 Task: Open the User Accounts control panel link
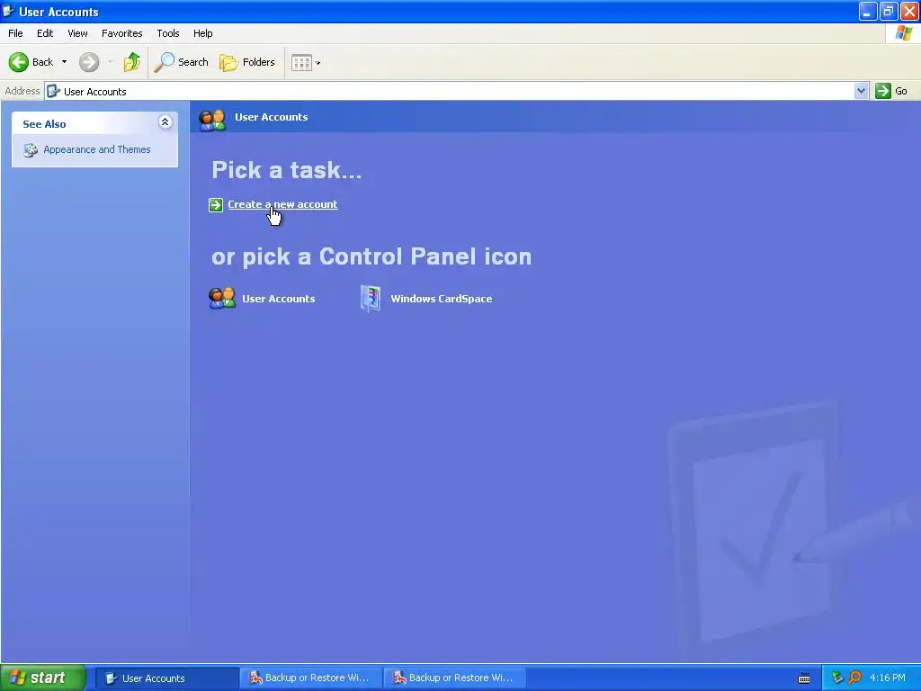coord(279,299)
